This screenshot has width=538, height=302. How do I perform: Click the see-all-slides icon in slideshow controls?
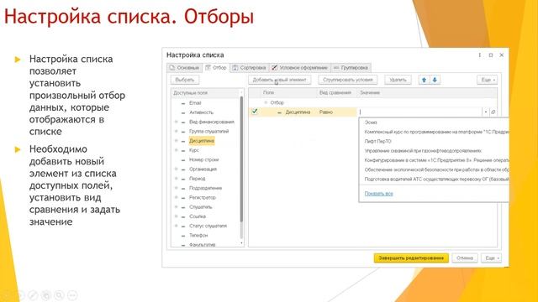[x=46, y=294]
